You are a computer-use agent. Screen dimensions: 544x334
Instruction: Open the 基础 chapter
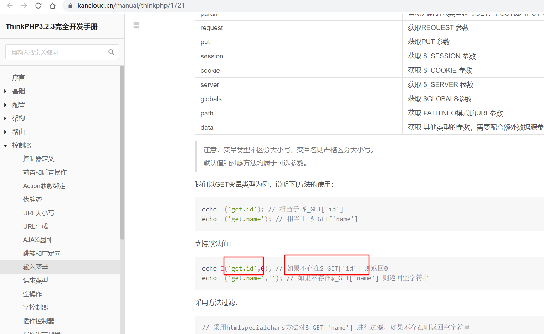(19, 91)
